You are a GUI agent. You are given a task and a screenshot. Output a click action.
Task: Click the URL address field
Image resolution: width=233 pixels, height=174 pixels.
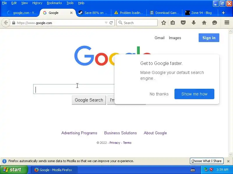click(x=59, y=23)
